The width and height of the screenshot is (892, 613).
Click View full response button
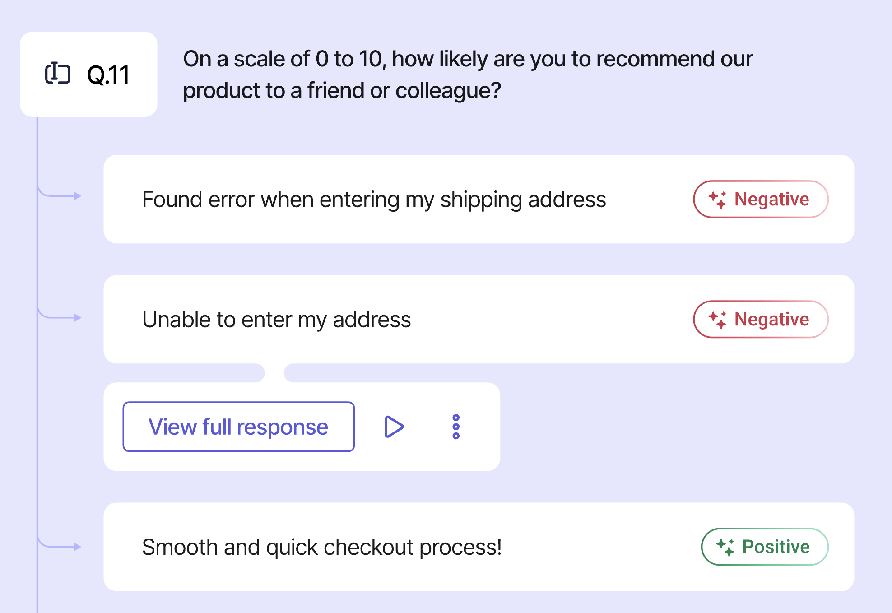coord(238,427)
